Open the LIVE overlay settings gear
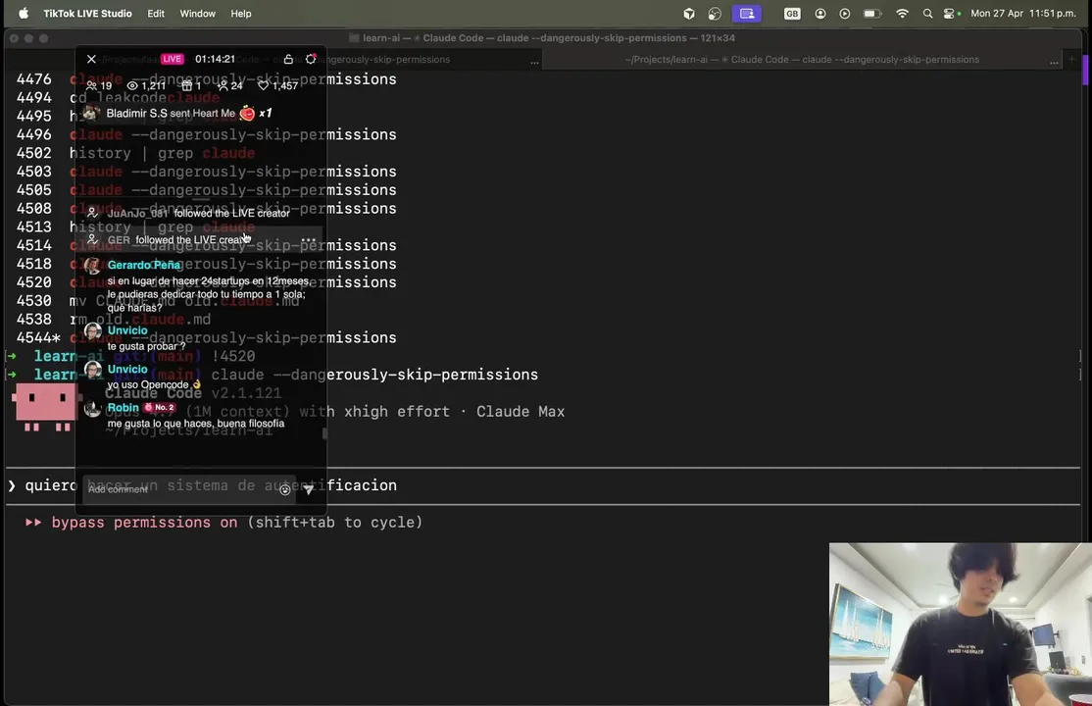Screen dimensions: 1092x706 tap(311, 59)
